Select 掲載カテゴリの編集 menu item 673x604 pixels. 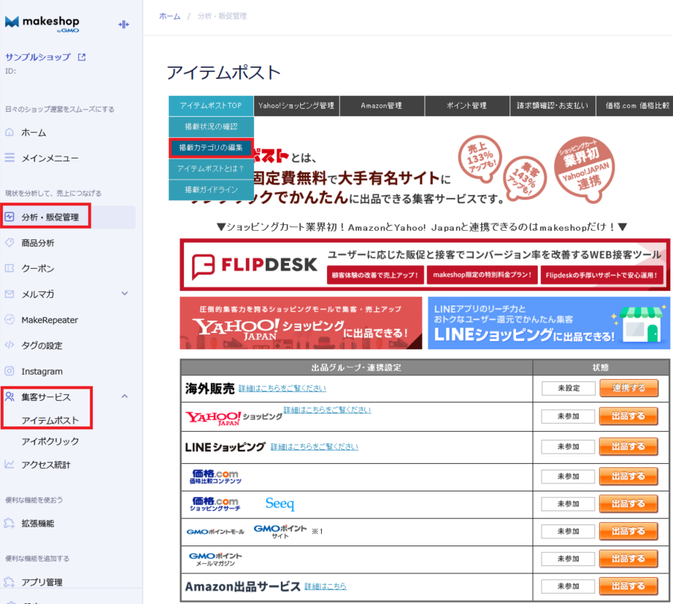(x=211, y=148)
